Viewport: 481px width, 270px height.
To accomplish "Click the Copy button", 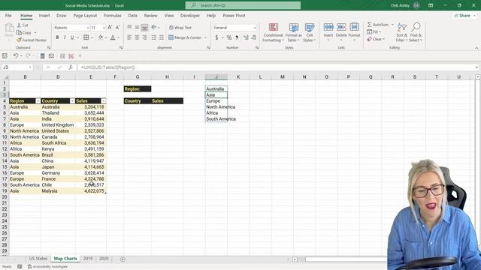I will tap(24, 32).
